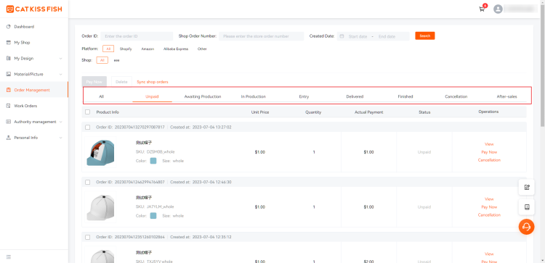Click the color swatch of DZSM0B_whole item
Viewport: 545px width, 263px height.
[x=153, y=161]
